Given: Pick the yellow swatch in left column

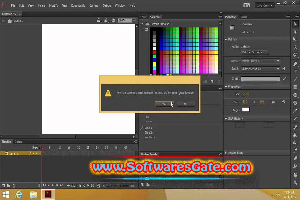Looking at the screenshot, I should point(155,64).
